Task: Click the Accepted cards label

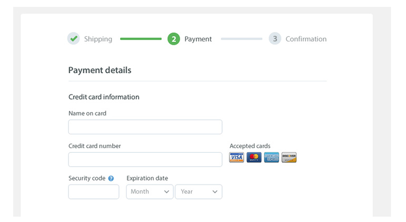Action: [x=250, y=146]
